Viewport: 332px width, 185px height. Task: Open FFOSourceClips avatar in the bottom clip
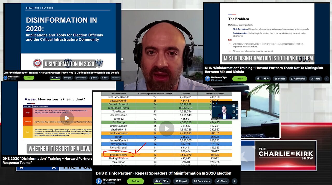pyautogui.click(x=99, y=181)
